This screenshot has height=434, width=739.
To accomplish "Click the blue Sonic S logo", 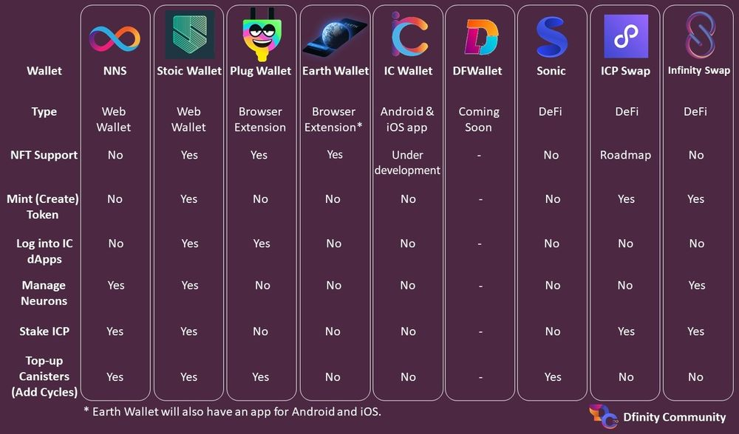I will click(x=551, y=37).
